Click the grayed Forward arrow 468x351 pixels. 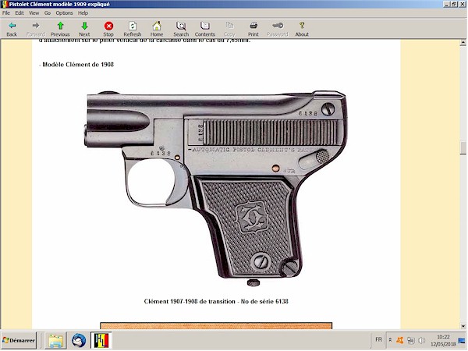coord(36,29)
